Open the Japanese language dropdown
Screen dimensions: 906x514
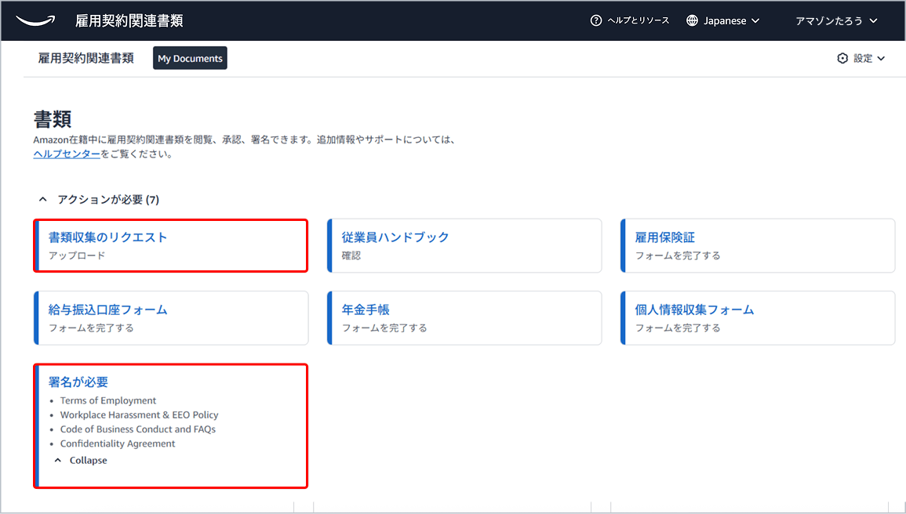[x=722, y=20]
